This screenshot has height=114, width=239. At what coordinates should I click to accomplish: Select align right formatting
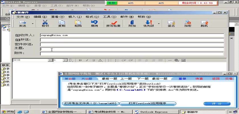click(154, 60)
